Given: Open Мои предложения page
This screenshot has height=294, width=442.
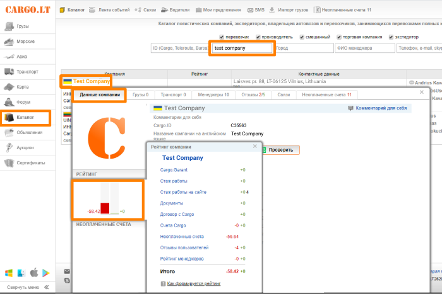Looking at the screenshot, I should click(x=218, y=10).
